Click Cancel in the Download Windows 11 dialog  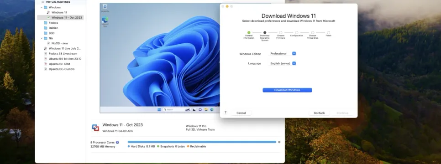241,113
